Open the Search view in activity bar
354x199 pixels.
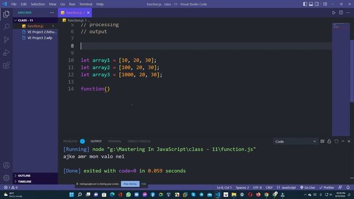coord(6,27)
